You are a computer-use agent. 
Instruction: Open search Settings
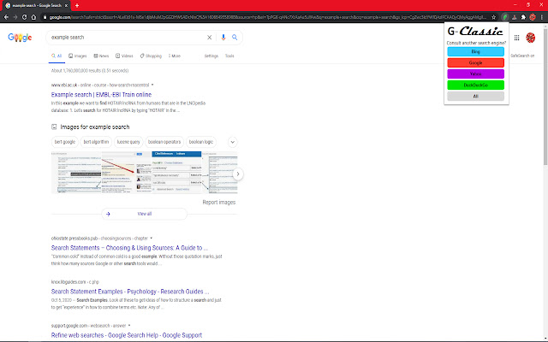tap(211, 56)
